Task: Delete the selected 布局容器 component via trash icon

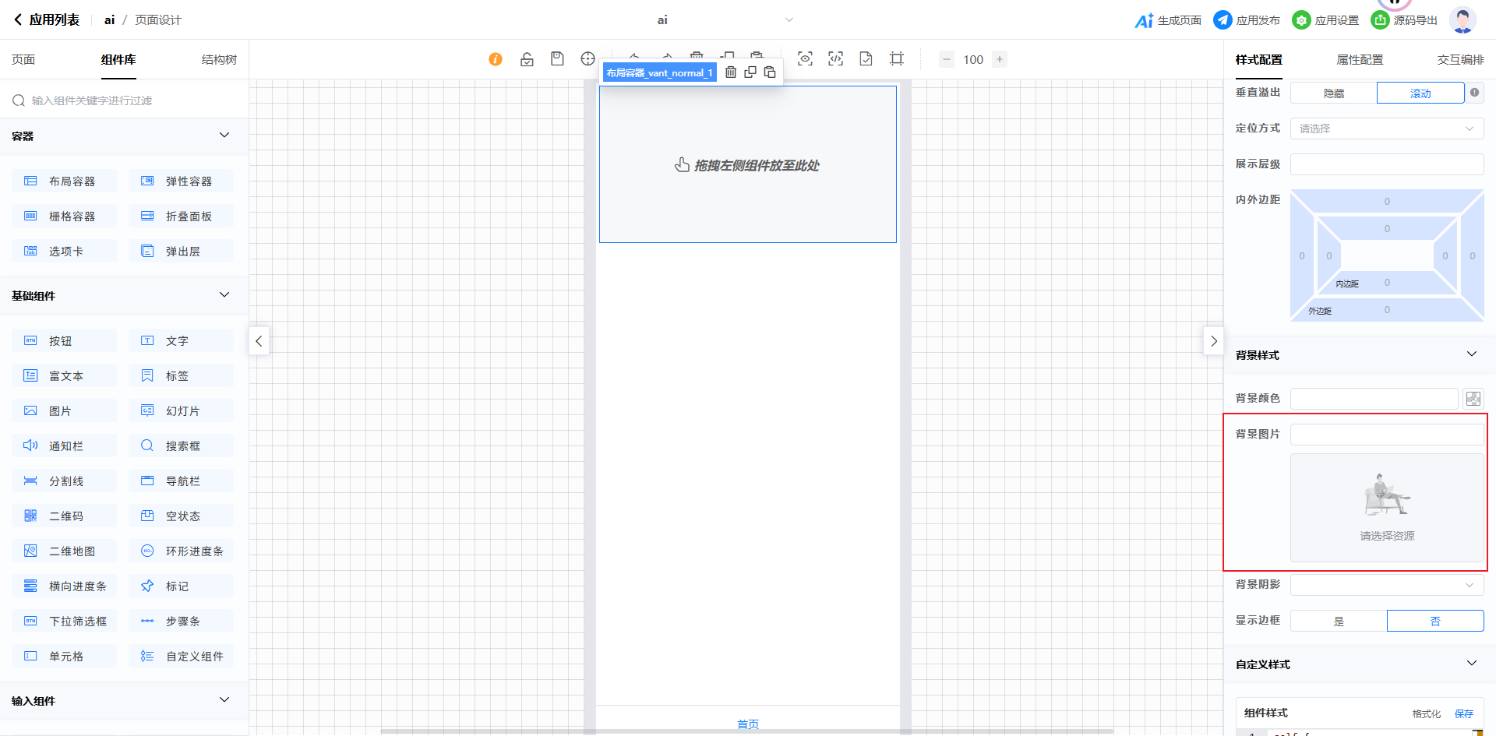Action: point(731,72)
